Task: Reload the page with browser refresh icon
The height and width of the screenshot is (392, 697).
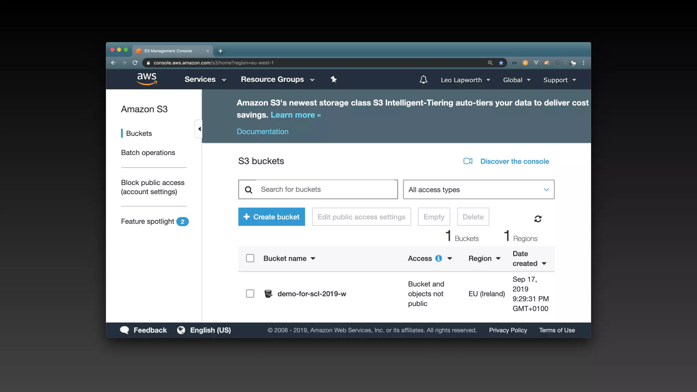Action: pyautogui.click(x=135, y=63)
